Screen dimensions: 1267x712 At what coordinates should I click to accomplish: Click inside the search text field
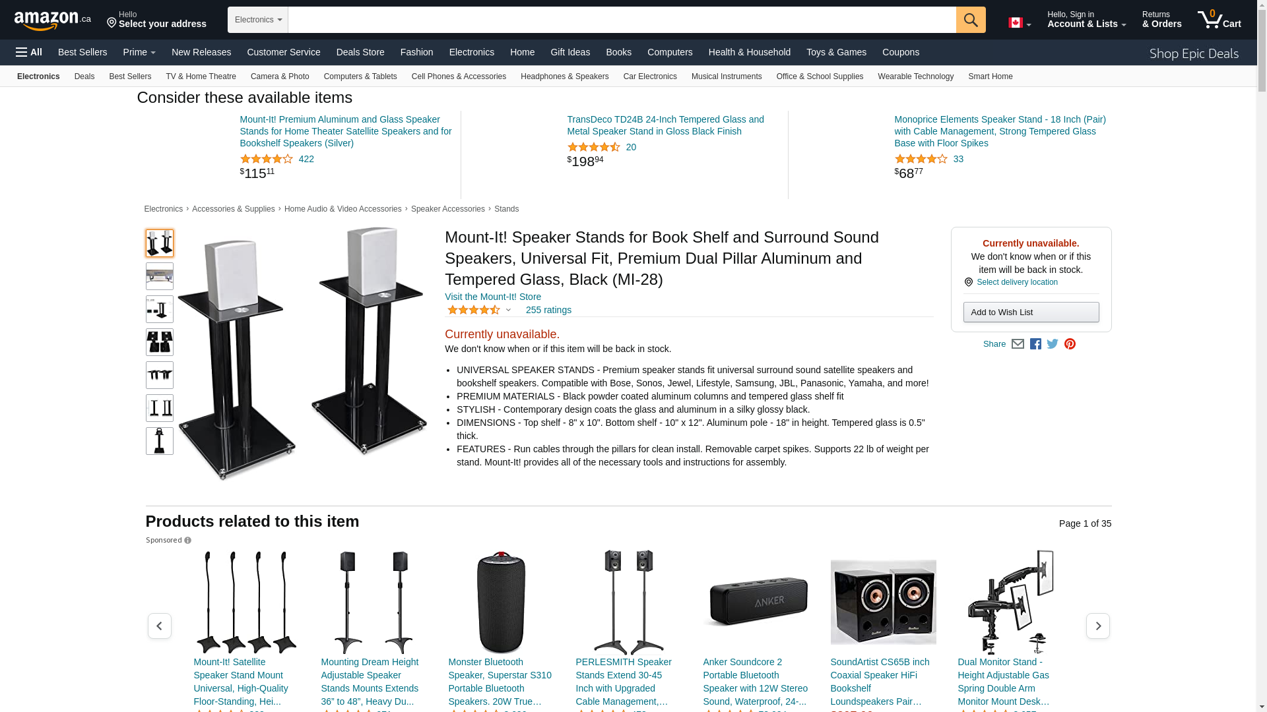pyautogui.click(x=622, y=20)
